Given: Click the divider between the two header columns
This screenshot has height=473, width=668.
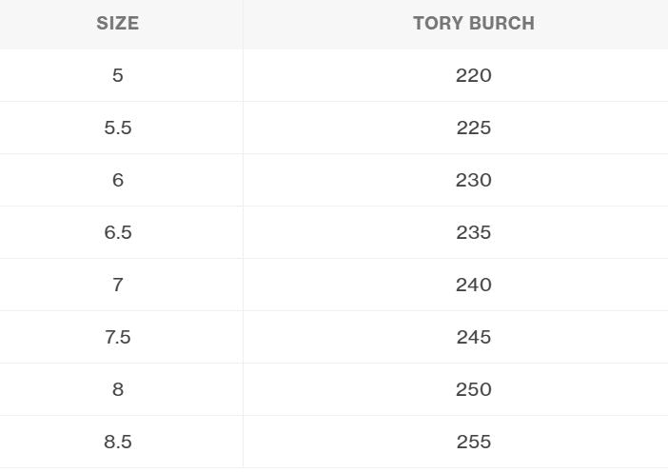Looking at the screenshot, I should click(x=243, y=24).
